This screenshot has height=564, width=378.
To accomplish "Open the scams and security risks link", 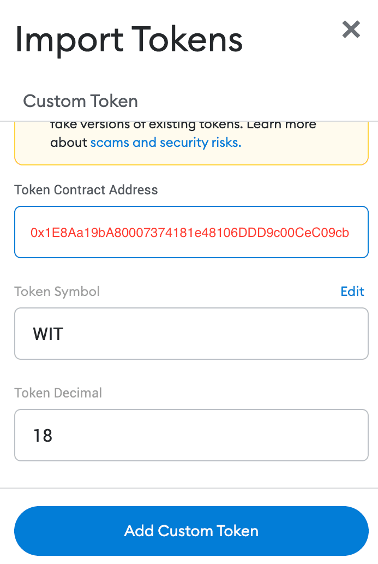I will click(x=166, y=143).
